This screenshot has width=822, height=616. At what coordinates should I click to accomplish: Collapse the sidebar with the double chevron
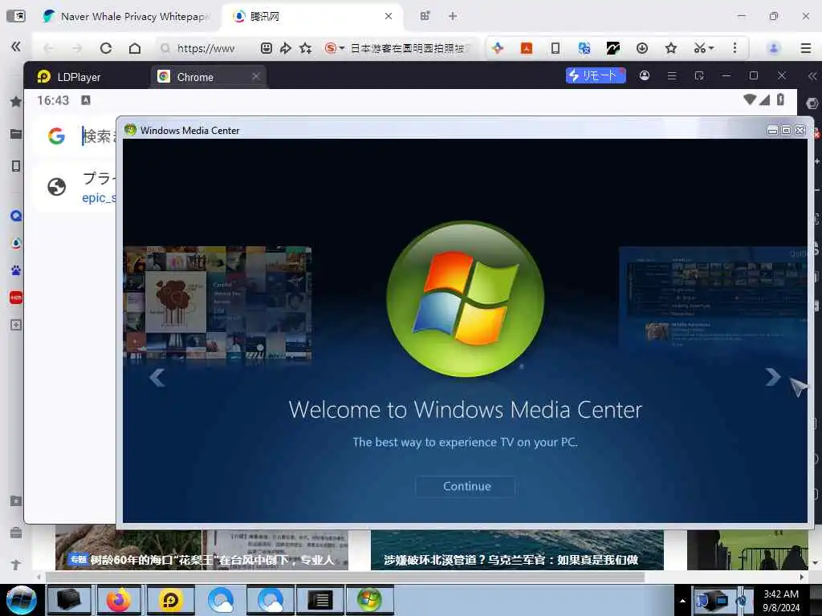(16, 47)
